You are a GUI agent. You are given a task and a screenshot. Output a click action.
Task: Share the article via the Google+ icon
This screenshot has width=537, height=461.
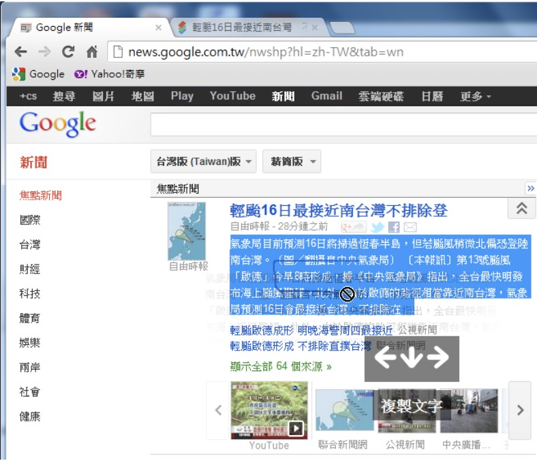pos(353,227)
